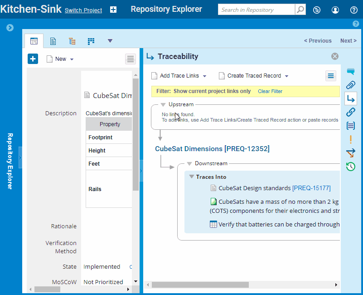
Task: Click the Search in Repository field
Action: pyautogui.click(x=256, y=10)
